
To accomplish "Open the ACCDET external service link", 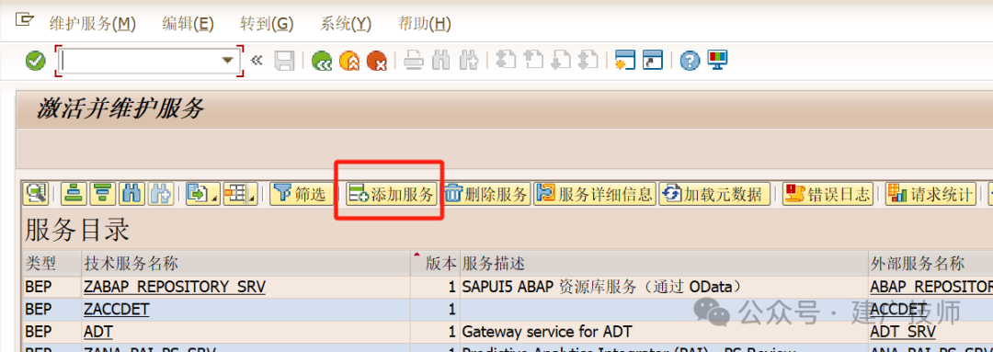I will [898, 310].
